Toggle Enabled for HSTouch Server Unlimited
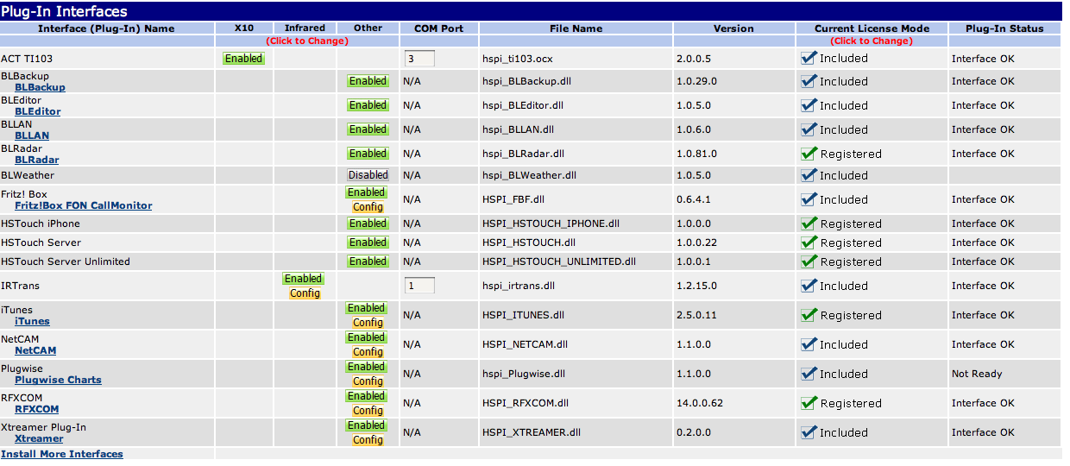This screenshot has height=466, width=1070. tap(368, 261)
